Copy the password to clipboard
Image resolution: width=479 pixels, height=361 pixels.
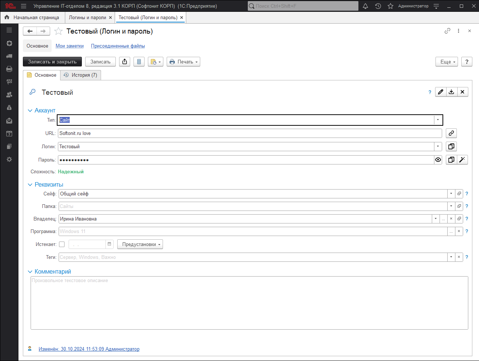point(451,160)
